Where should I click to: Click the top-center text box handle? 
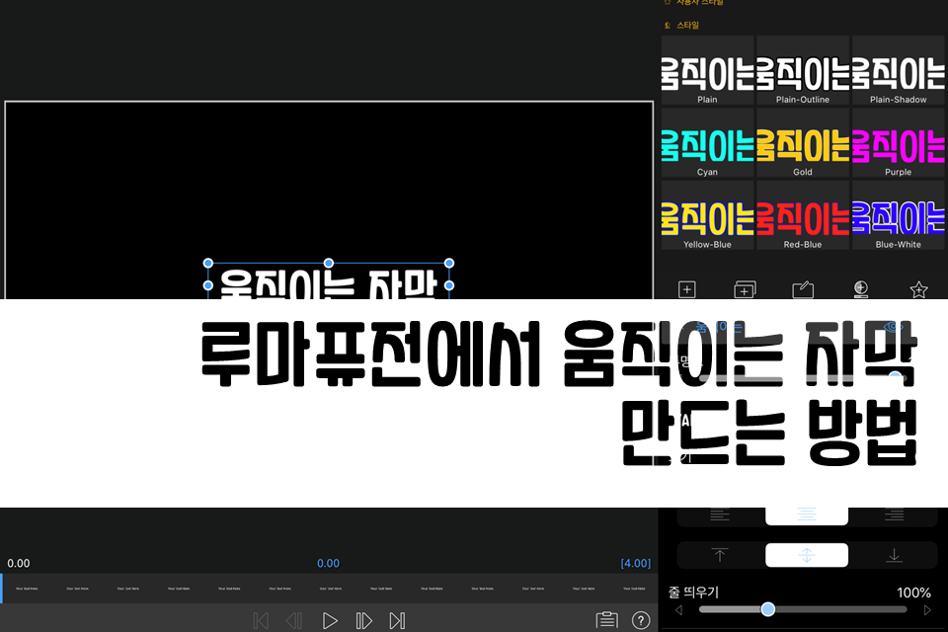click(329, 263)
